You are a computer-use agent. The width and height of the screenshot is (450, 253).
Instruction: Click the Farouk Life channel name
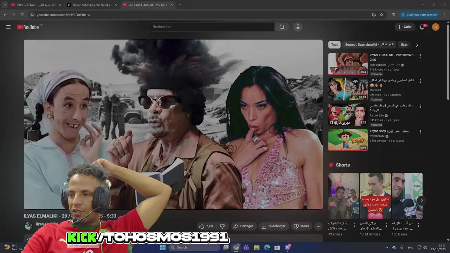(x=377, y=116)
